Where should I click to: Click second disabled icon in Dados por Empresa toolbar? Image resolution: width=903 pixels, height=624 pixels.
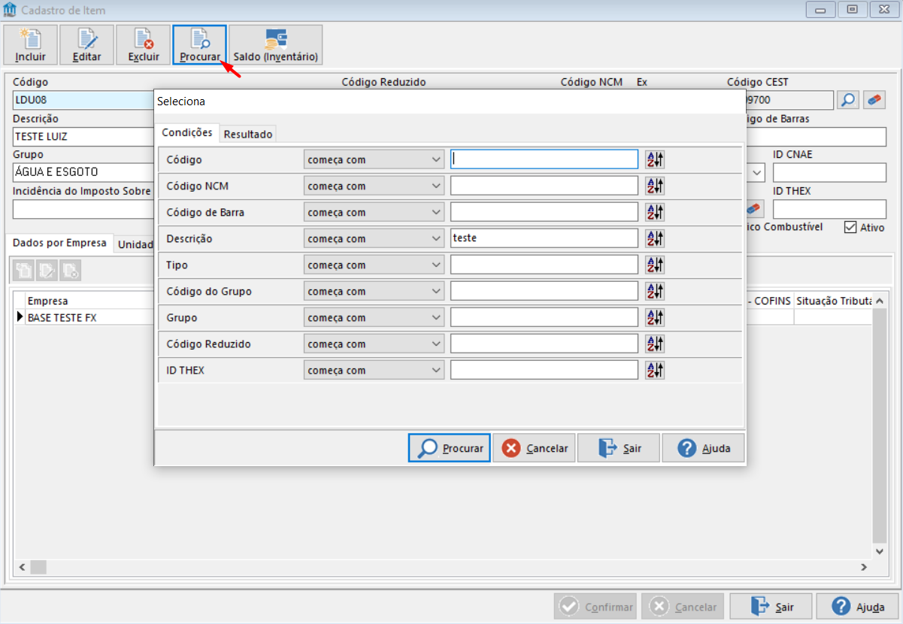47,271
